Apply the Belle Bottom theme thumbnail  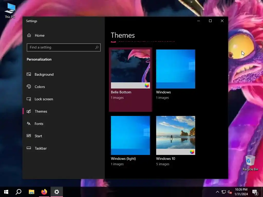130,69
